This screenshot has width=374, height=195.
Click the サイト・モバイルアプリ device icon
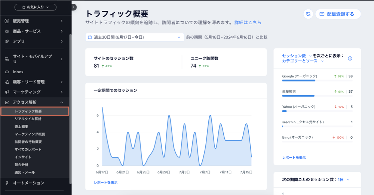tap(7, 59)
